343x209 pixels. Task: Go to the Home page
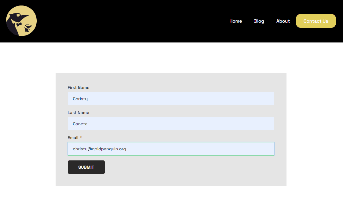tap(235, 21)
